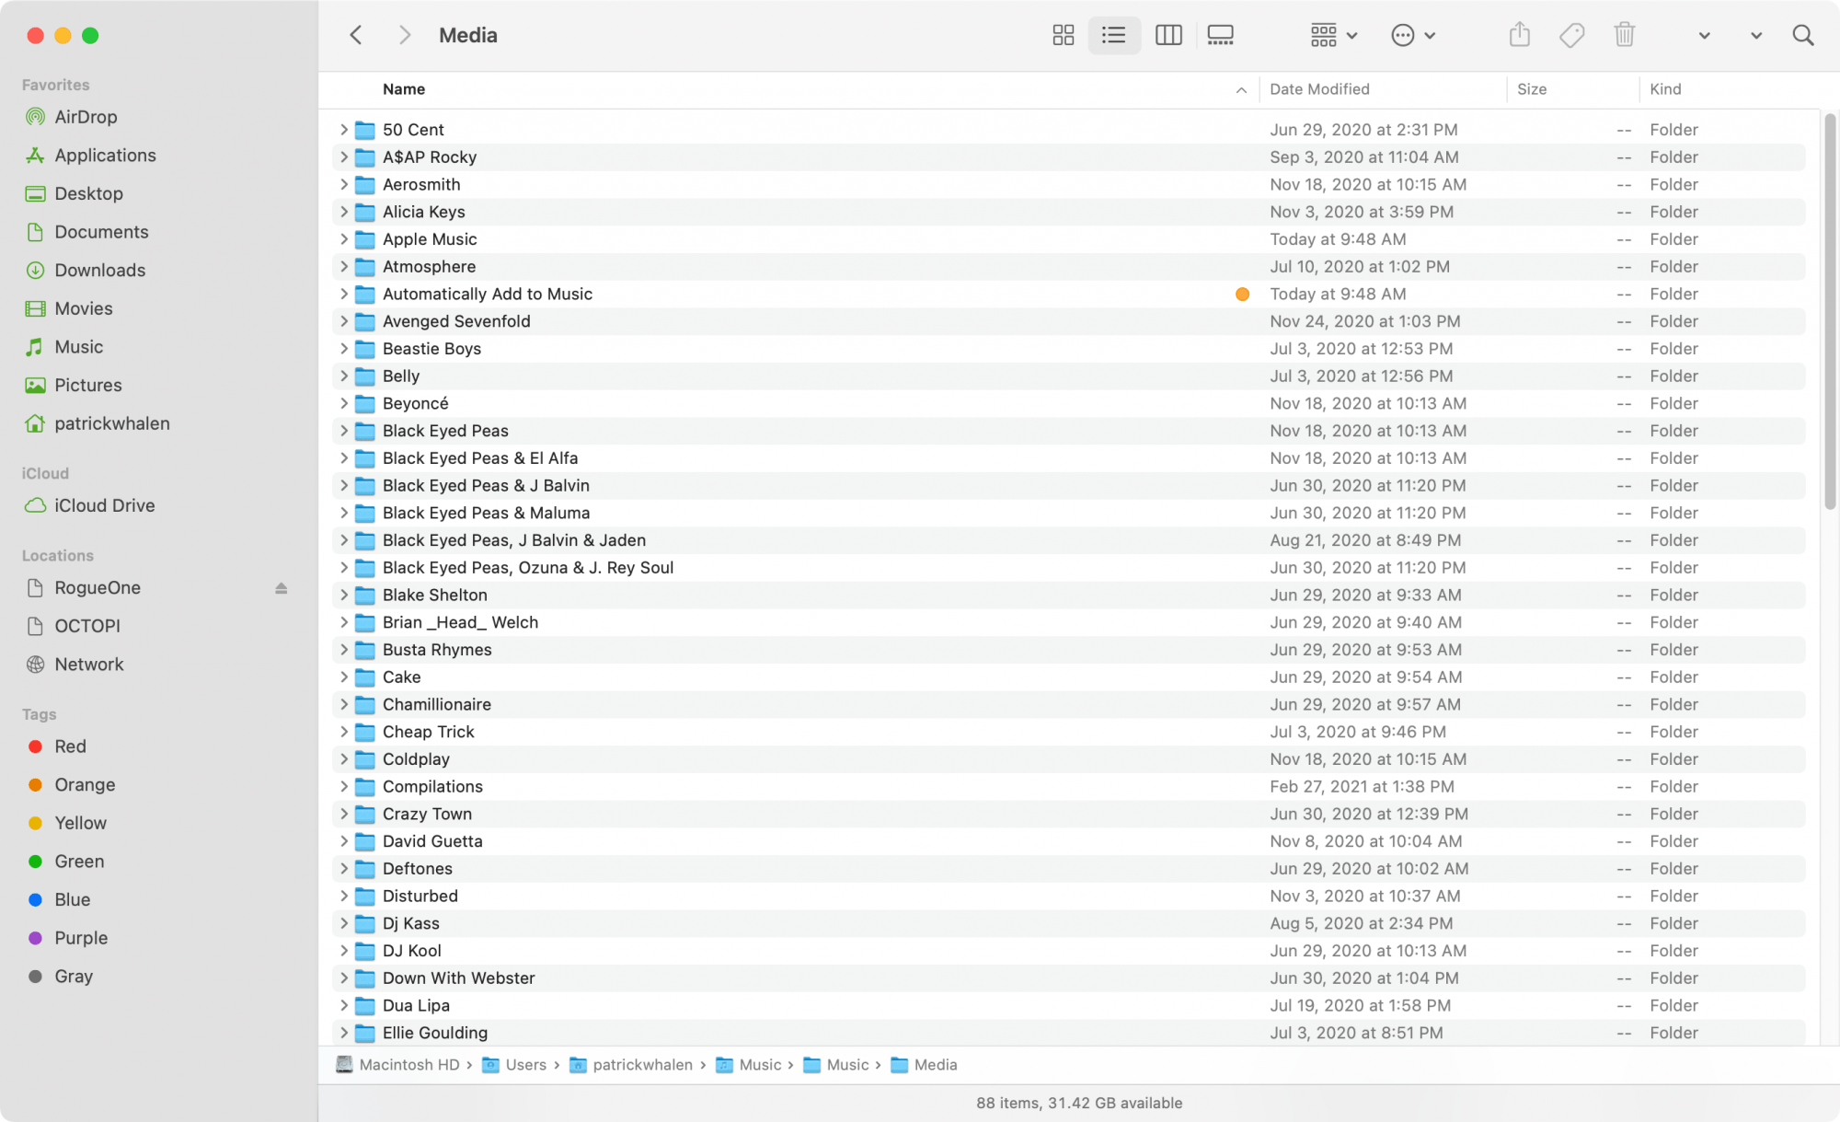Screen dimensions: 1840x1122
Task: Select the Purple tag in the sidebar
Action: click(81, 938)
